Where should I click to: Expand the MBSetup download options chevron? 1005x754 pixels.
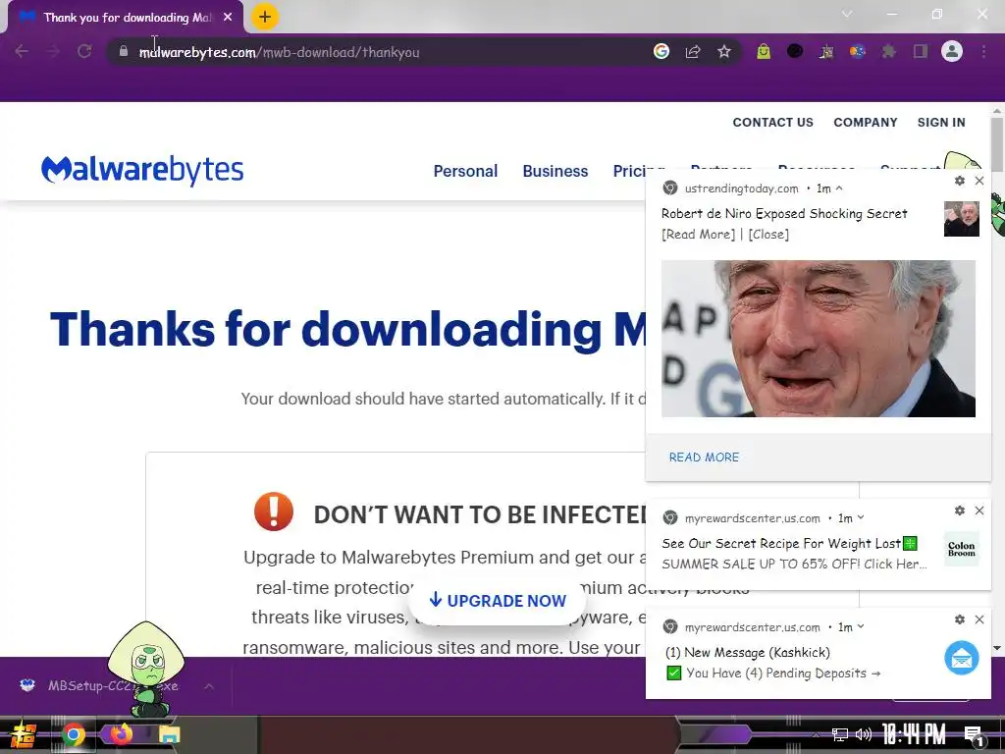coord(209,686)
